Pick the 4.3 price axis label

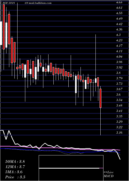(118, 35)
